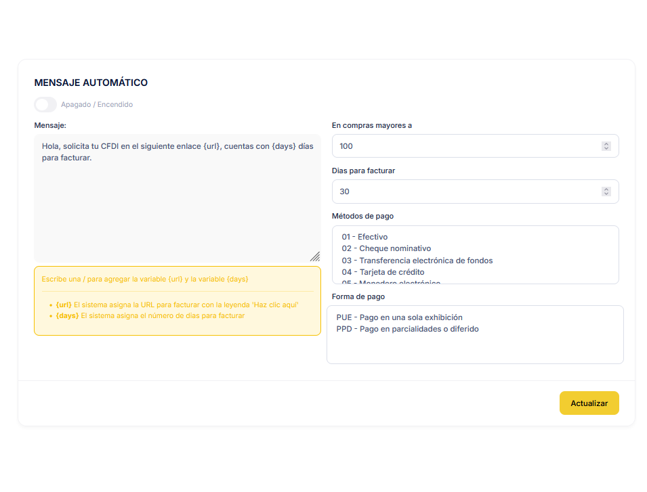
Task: Increase the 'En compras mayores a' value
Action: pos(606,143)
